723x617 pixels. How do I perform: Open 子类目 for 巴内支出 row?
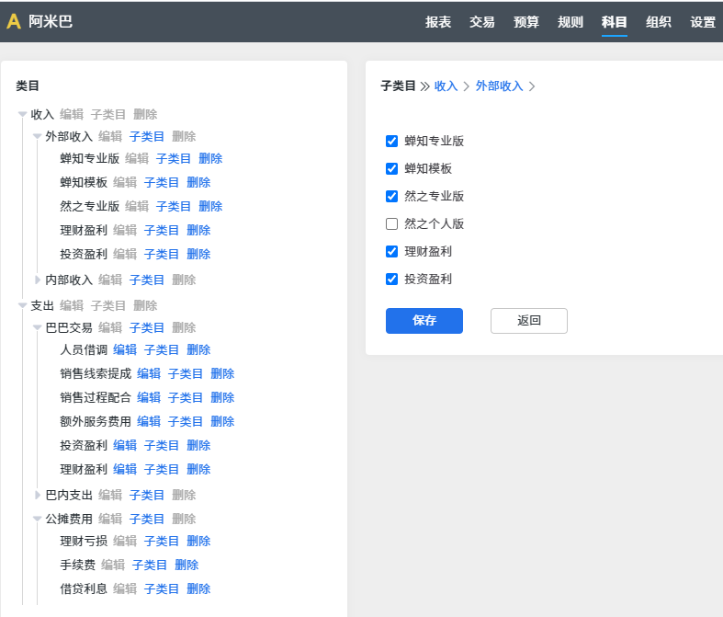(x=147, y=496)
